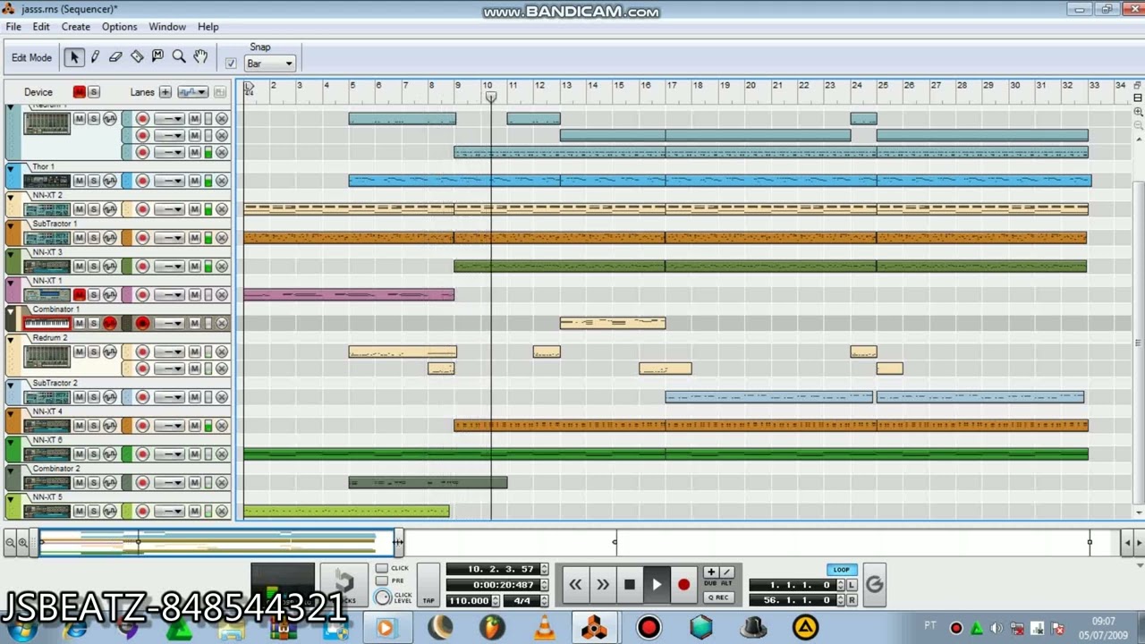Delete the SubTractor 1 lane
1145x644 pixels.
pos(222,238)
